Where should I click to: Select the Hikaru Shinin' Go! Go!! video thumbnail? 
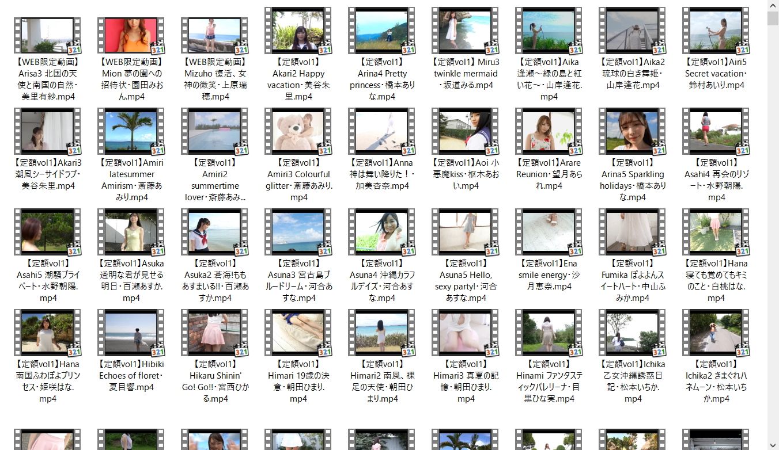click(214, 333)
